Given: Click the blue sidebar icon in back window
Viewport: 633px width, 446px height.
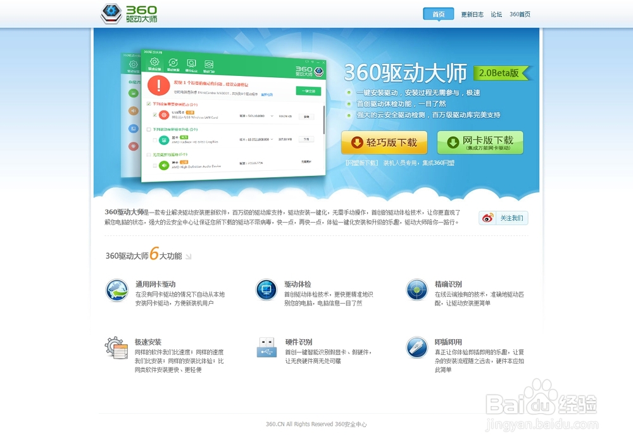Looking at the screenshot, I should (x=133, y=128).
